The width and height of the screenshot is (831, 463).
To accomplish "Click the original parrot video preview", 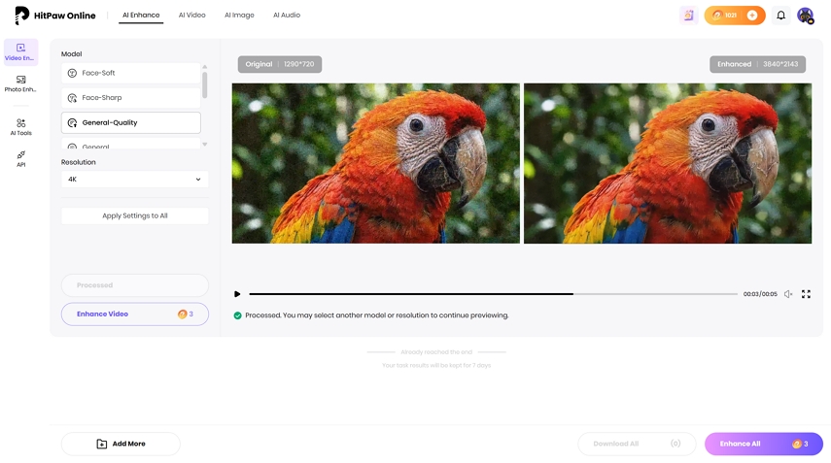I will pos(376,163).
